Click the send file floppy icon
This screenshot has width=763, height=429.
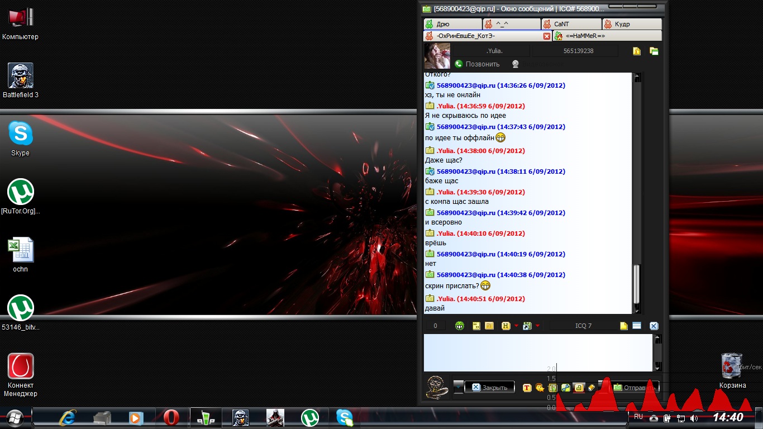(x=527, y=326)
